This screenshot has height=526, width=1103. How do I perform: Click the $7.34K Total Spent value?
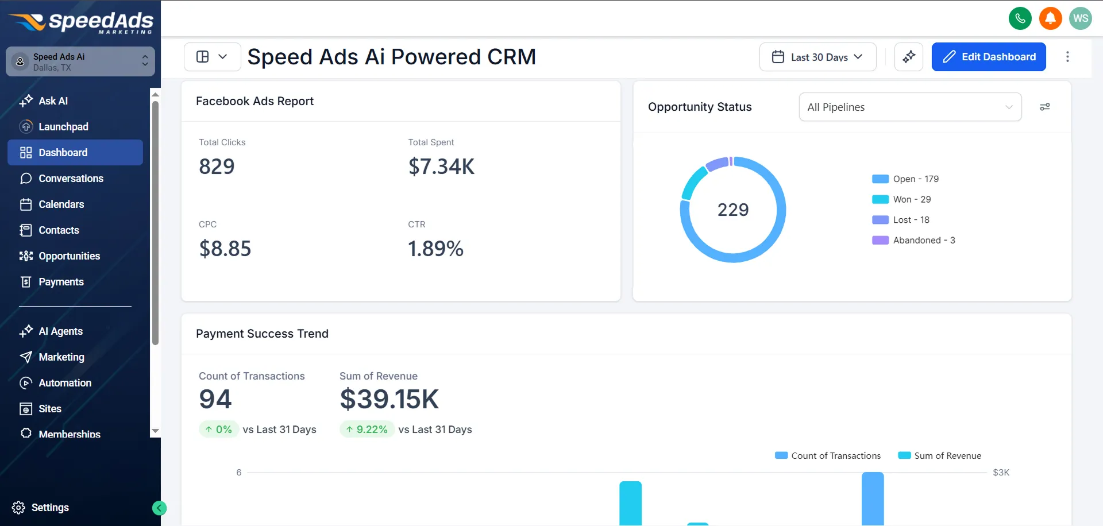441,167
